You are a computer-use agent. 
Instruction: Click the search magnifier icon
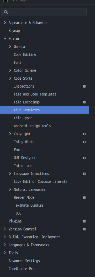[x=6, y=12]
